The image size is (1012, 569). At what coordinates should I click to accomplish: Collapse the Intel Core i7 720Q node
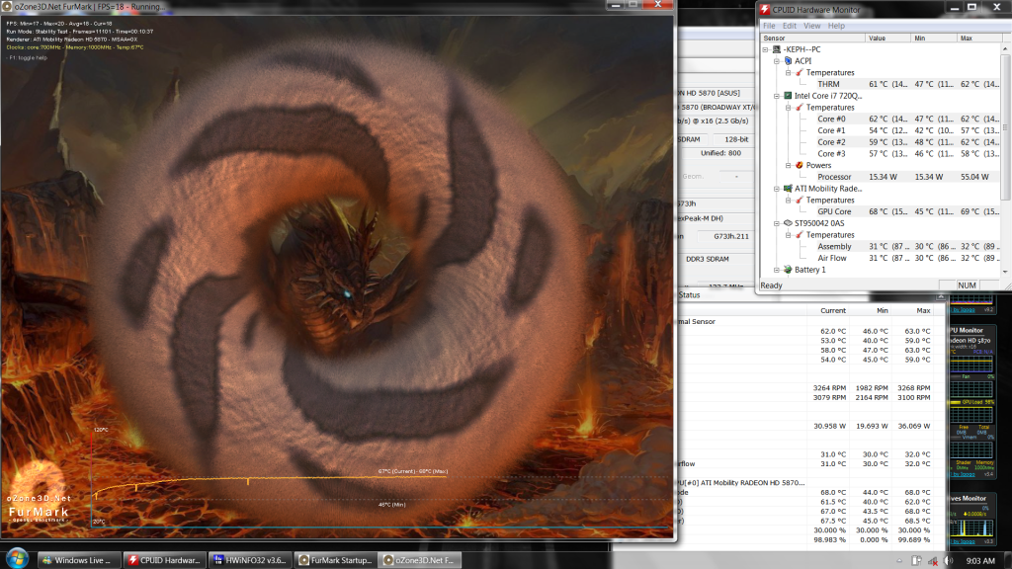[x=777, y=96]
